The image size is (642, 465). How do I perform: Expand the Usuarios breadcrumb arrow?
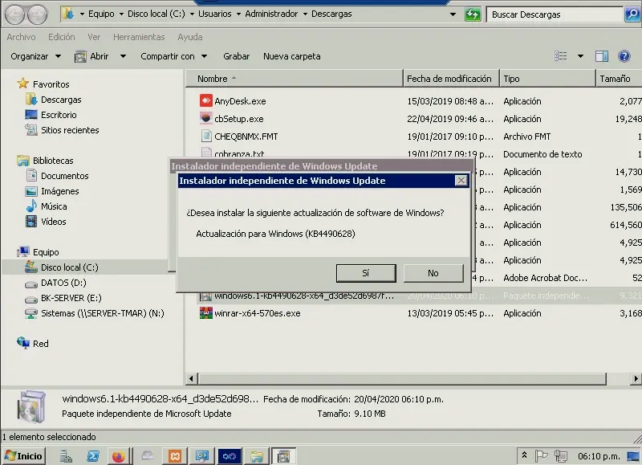coord(238,14)
